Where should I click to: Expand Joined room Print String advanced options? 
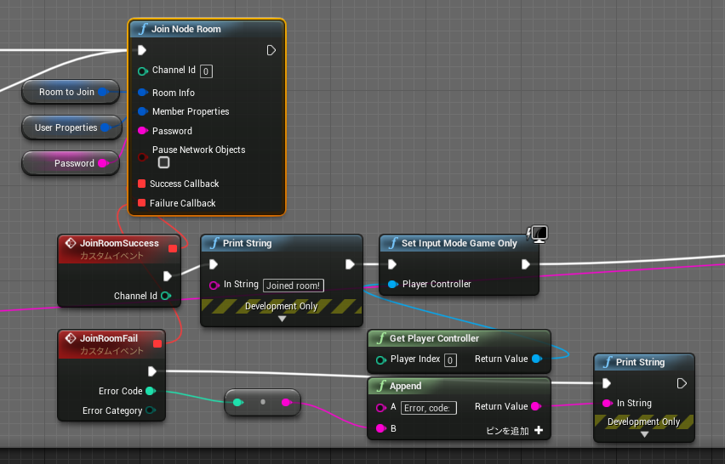click(282, 319)
